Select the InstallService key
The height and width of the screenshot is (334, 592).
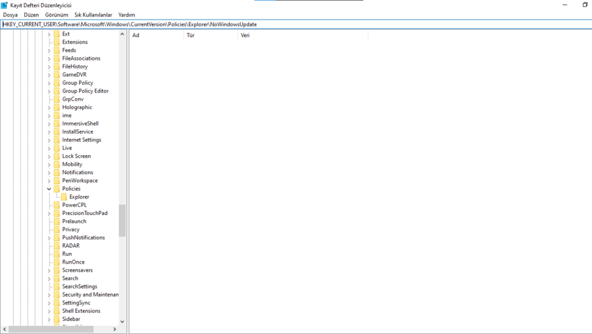tap(78, 131)
